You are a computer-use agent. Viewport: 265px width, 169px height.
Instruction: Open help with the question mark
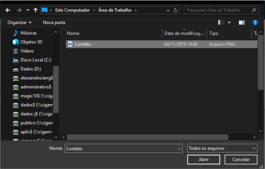coord(255,22)
